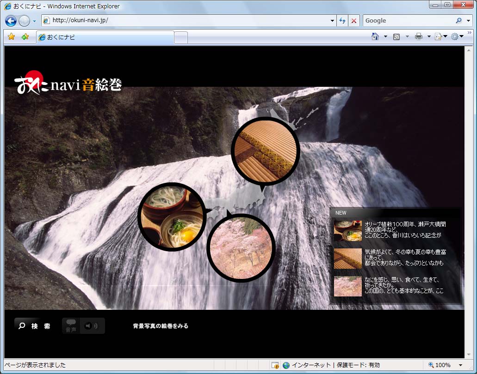Click the browser Forward arrow button
Image resolution: width=477 pixels, height=374 pixels.
coord(25,21)
